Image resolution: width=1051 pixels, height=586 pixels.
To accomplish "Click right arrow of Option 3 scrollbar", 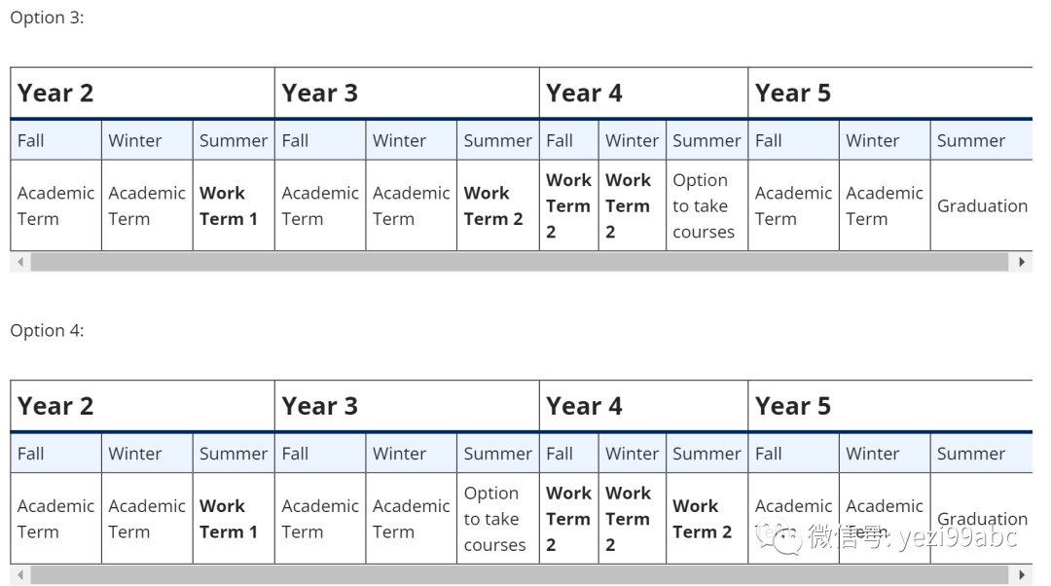I will 1022,262.
